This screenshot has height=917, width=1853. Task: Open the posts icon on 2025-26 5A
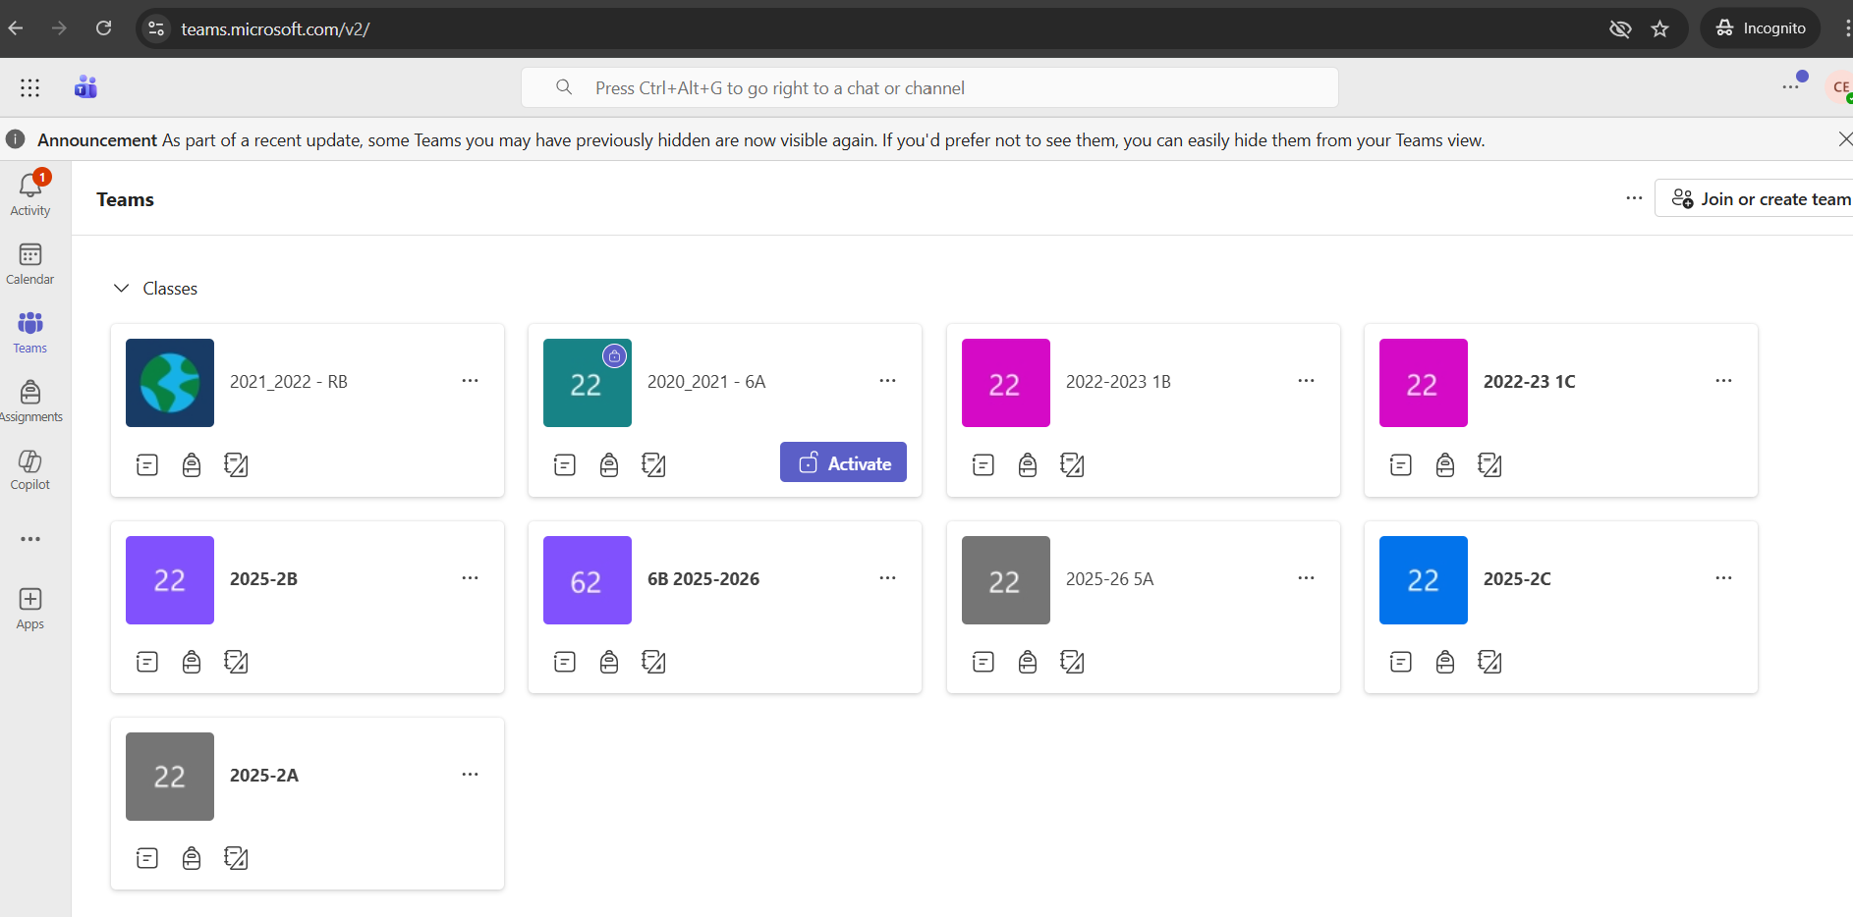(x=983, y=663)
